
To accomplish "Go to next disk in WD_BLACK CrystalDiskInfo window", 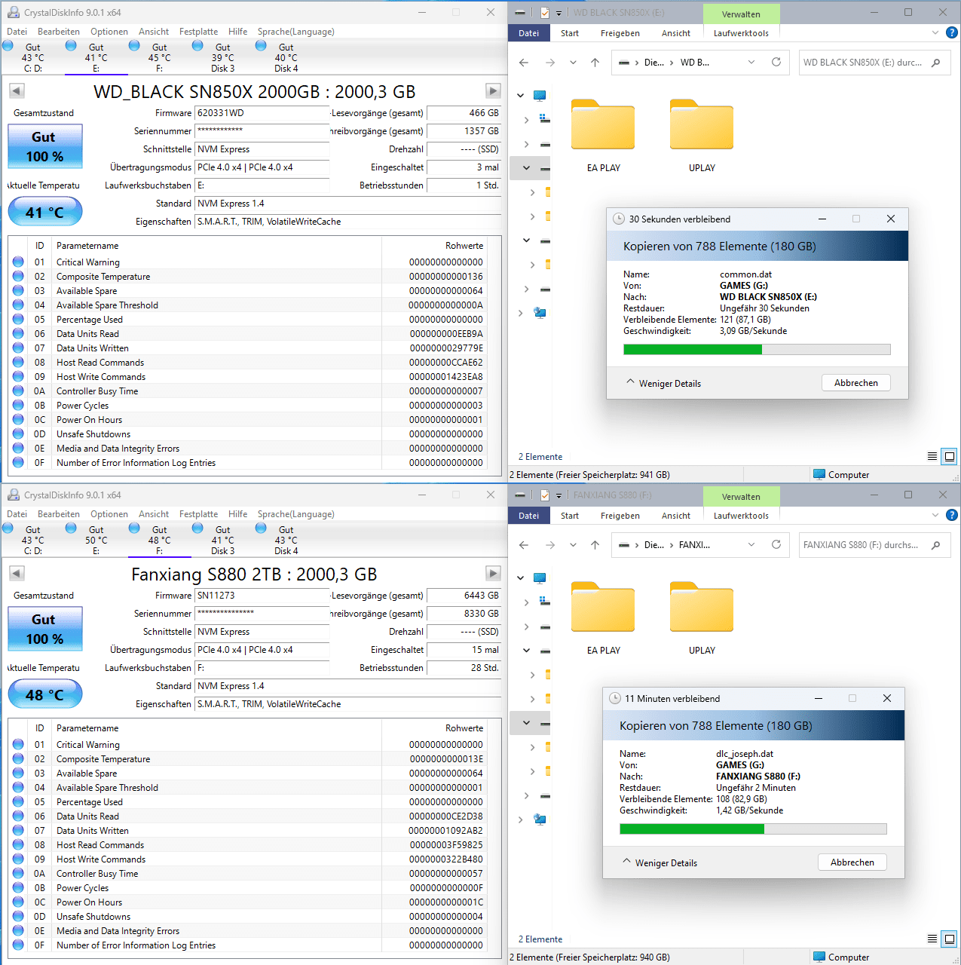I will click(493, 90).
